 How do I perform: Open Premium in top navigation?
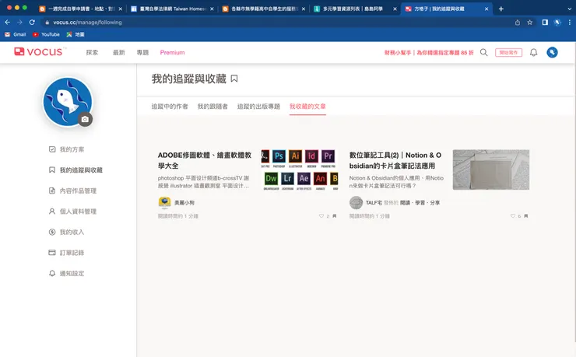pyautogui.click(x=172, y=52)
